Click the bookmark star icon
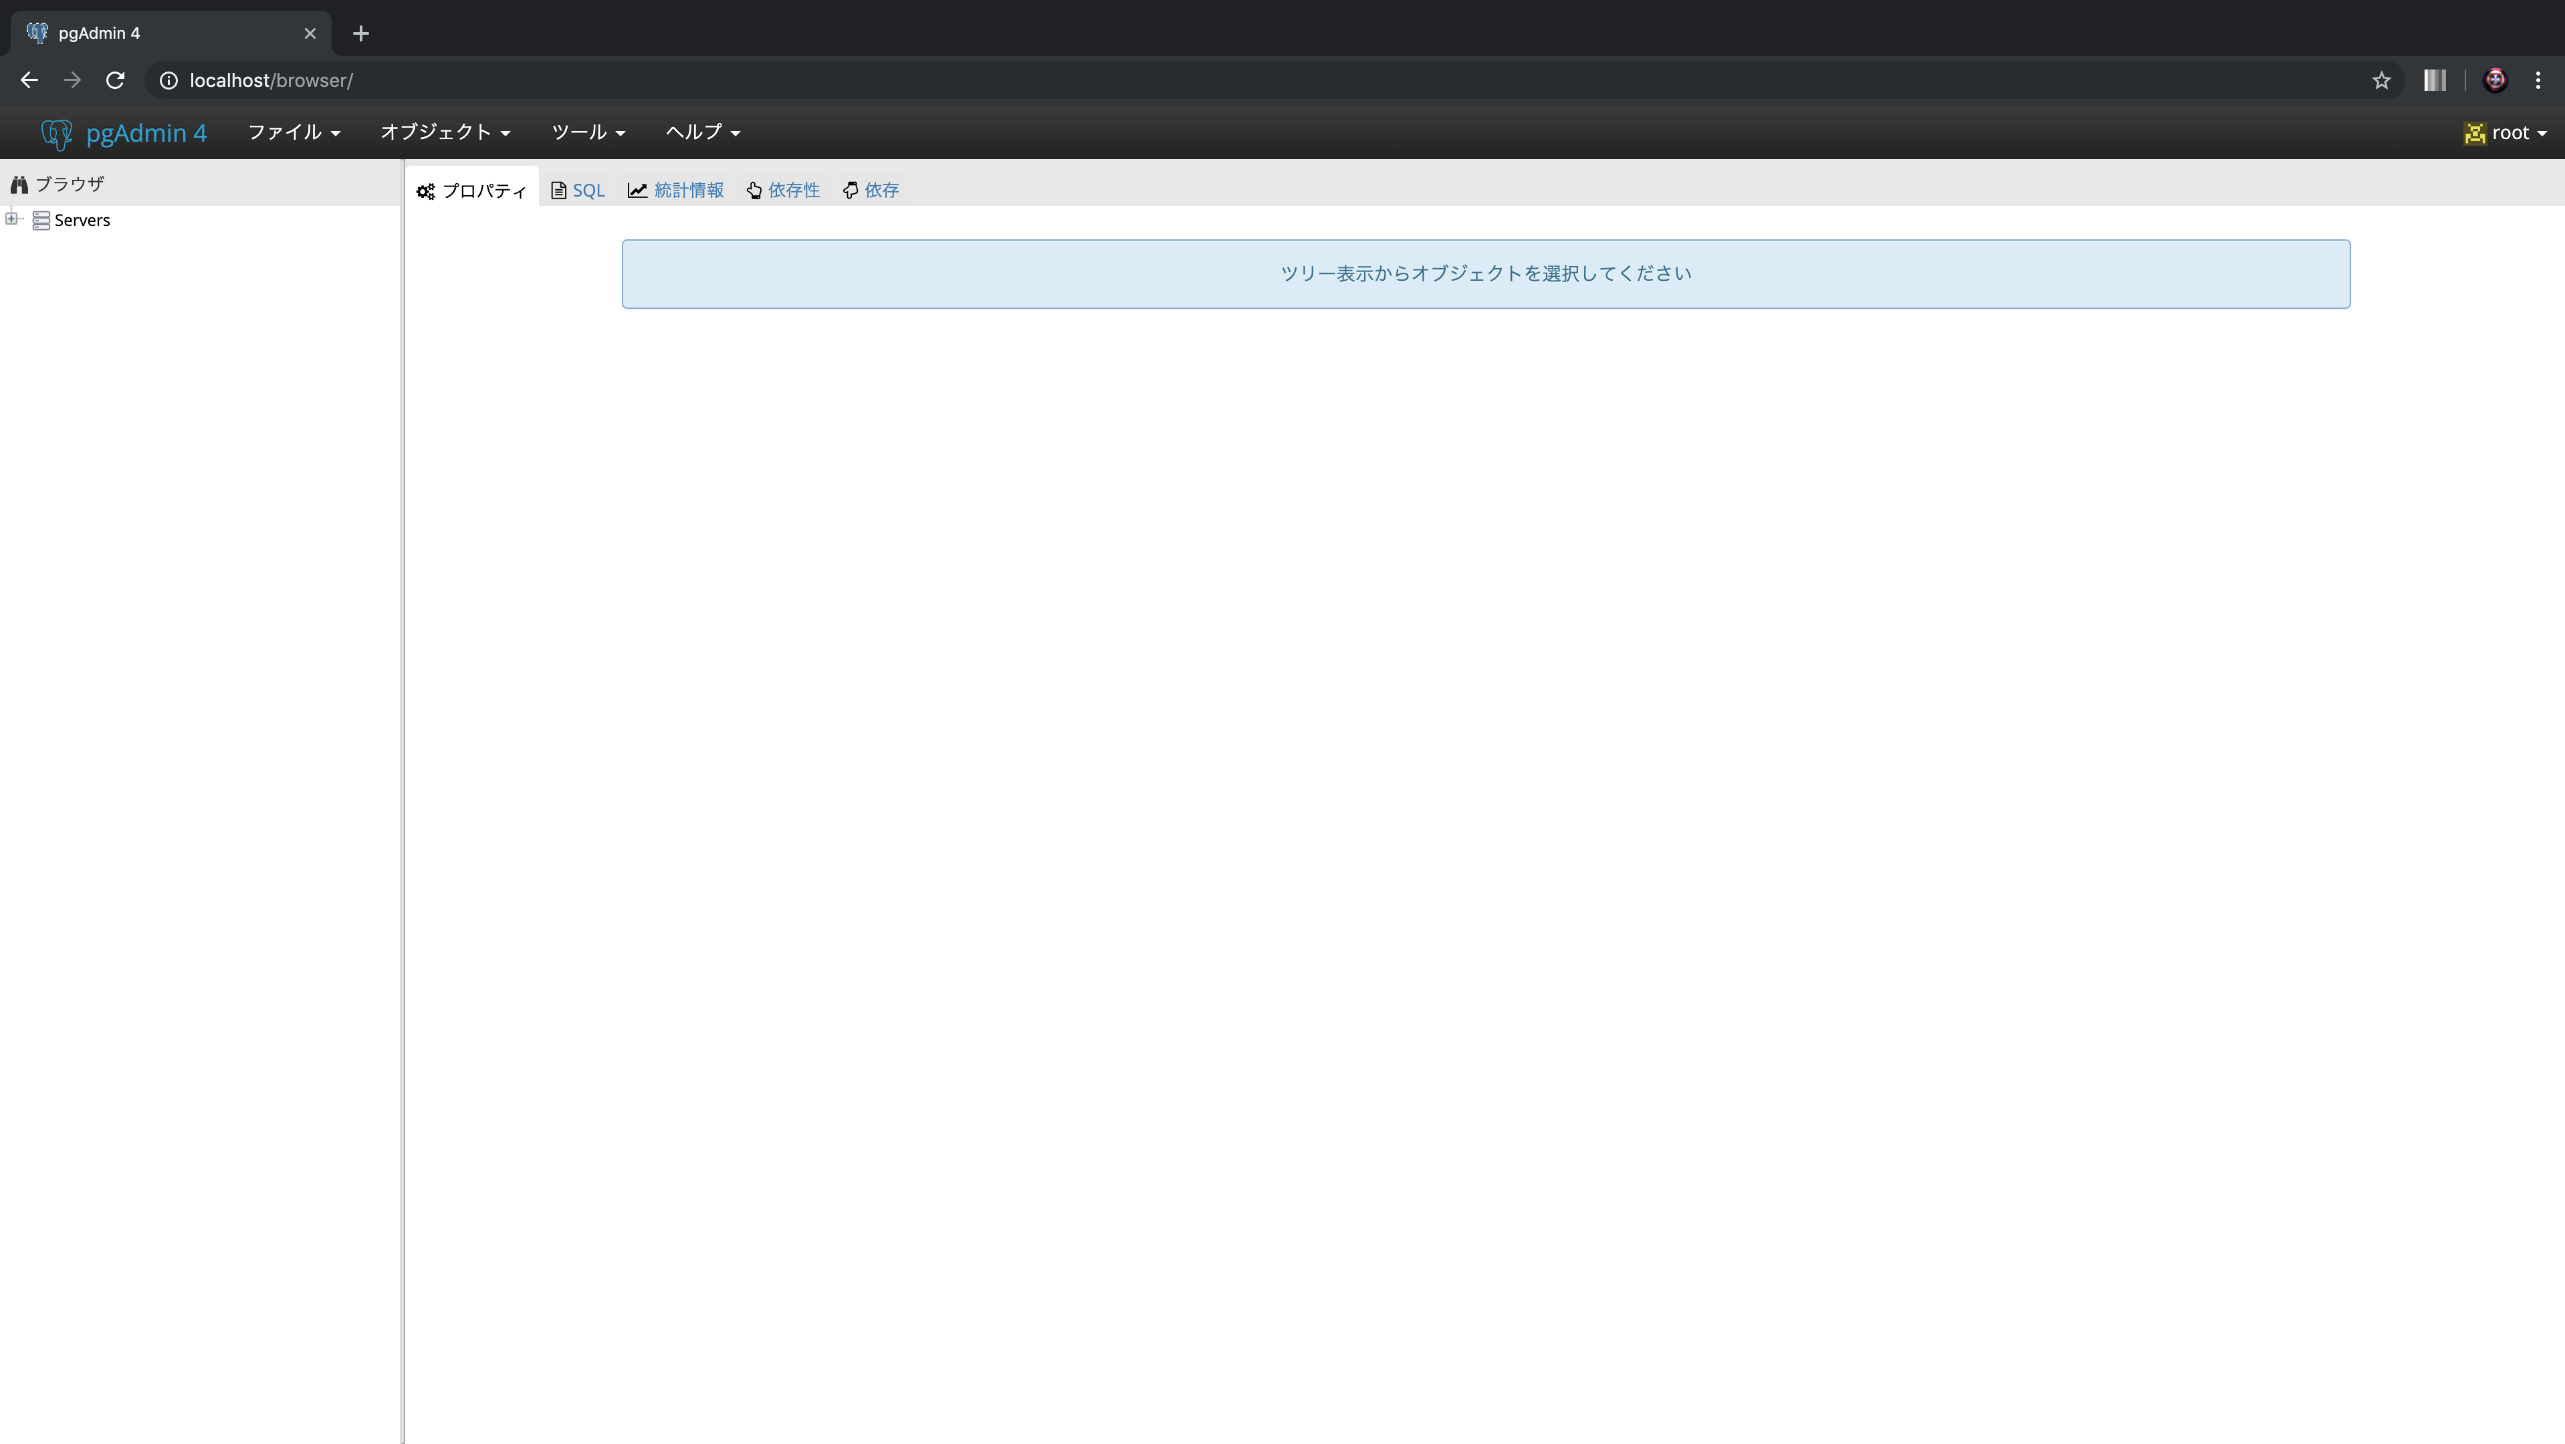Viewport: 2565px width, 1444px height. [2381, 81]
